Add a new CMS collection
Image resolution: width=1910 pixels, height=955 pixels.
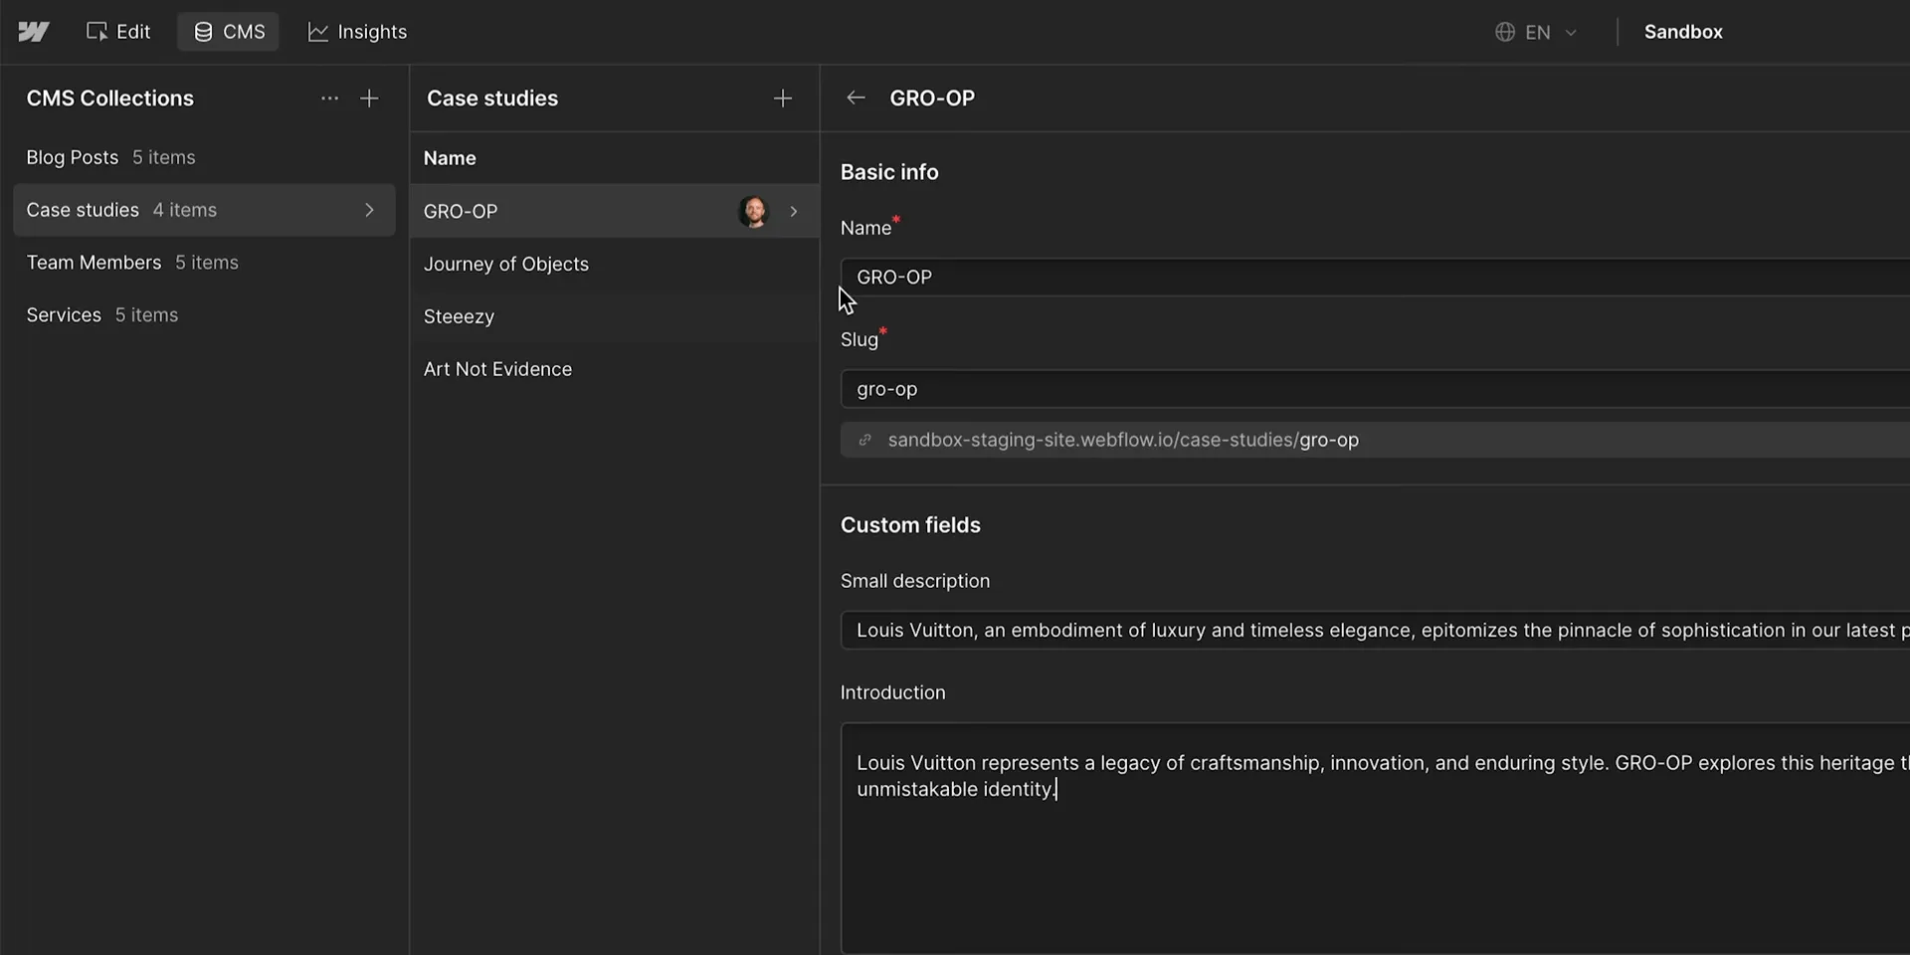pyautogui.click(x=369, y=98)
